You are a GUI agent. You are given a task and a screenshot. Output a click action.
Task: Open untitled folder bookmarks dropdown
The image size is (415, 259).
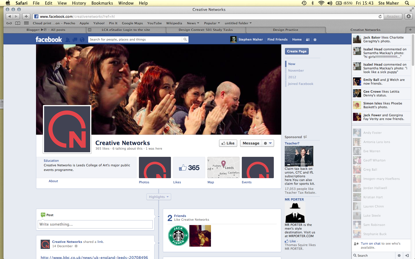[238, 23]
